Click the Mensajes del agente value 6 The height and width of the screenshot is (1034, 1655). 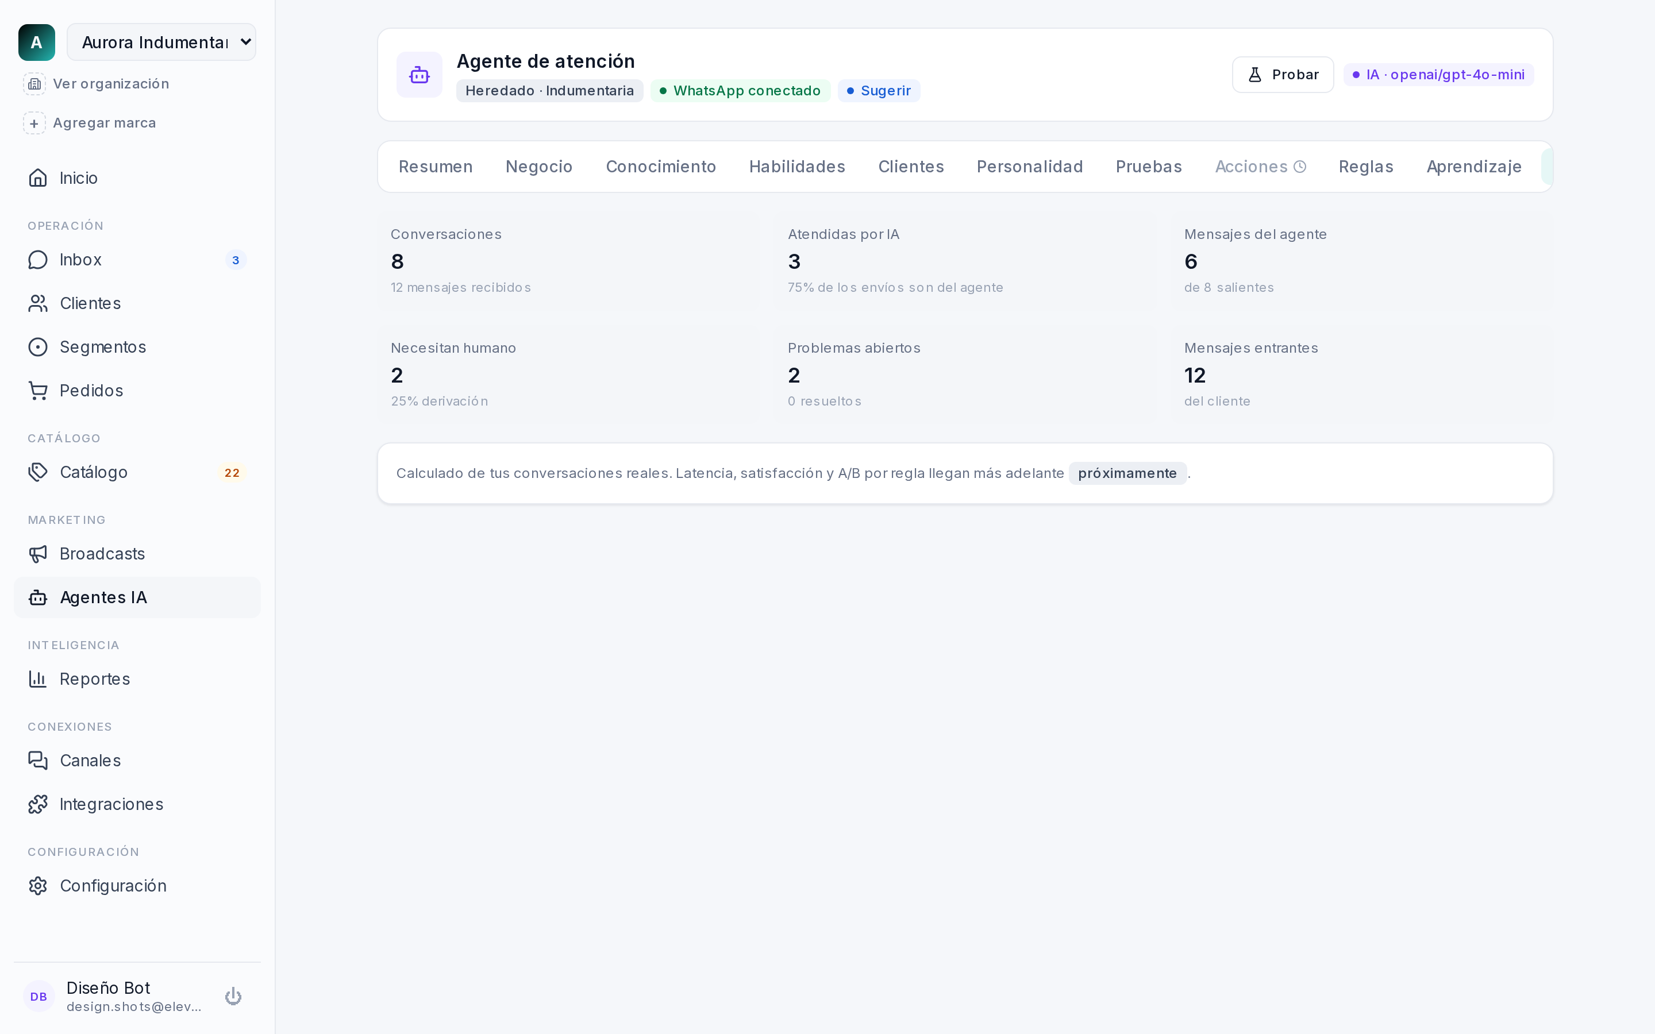(1191, 262)
